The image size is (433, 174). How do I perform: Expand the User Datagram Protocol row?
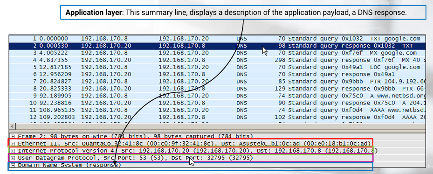13,158
